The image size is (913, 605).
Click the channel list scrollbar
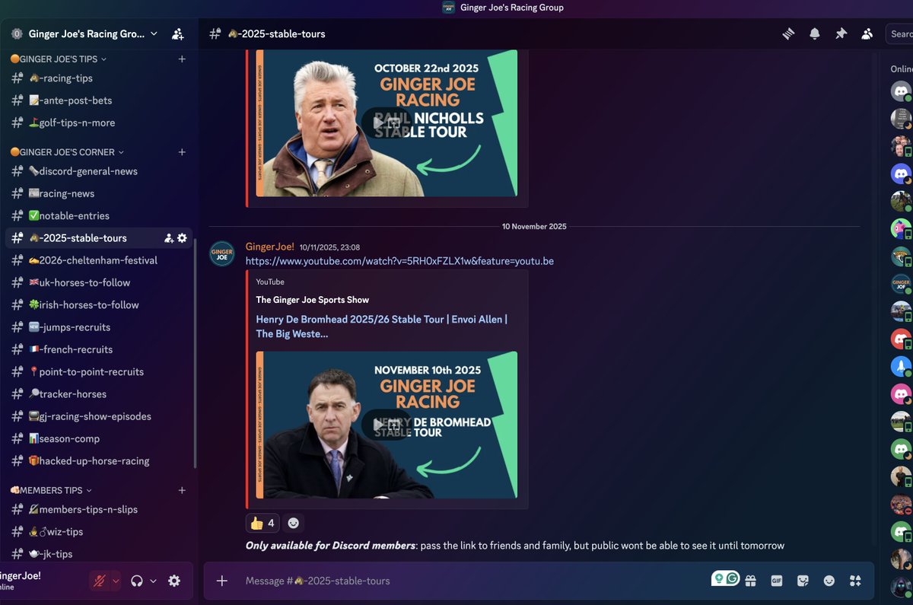pyautogui.click(x=196, y=353)
